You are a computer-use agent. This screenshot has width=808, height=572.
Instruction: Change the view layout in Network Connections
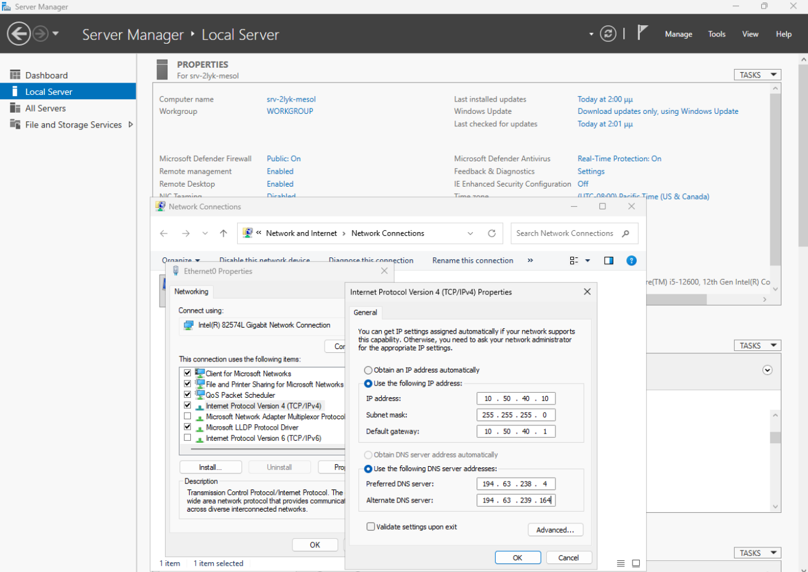(x=574, y=260)
